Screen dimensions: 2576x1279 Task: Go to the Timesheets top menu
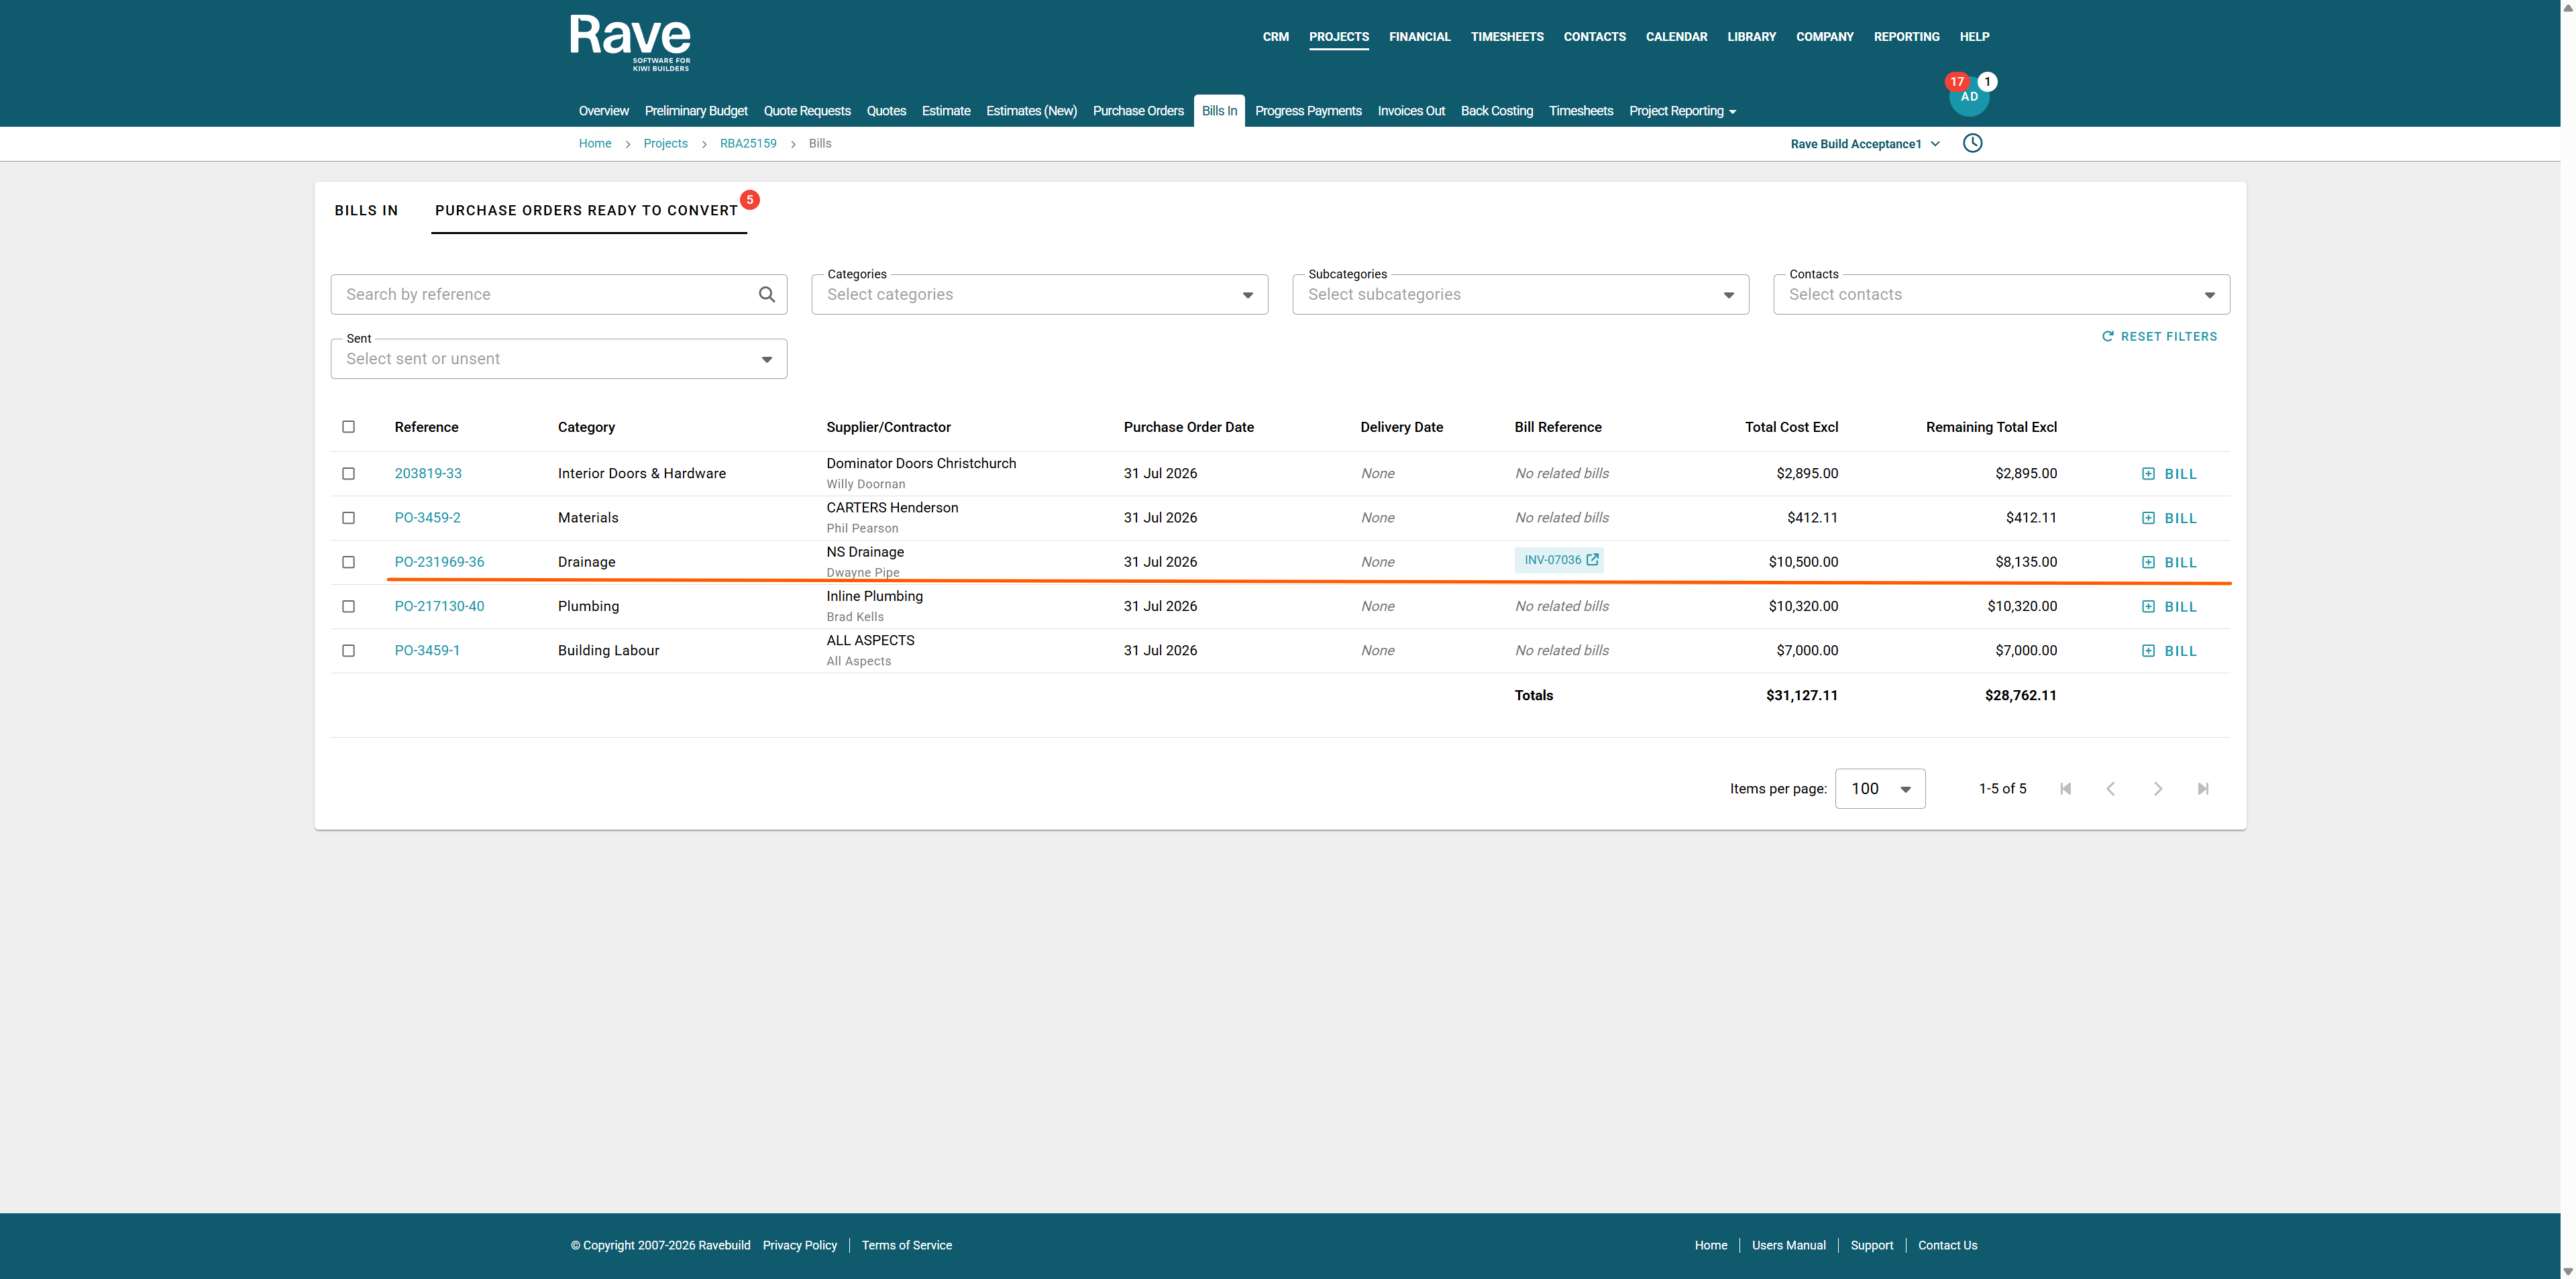tap(1507, 37)
